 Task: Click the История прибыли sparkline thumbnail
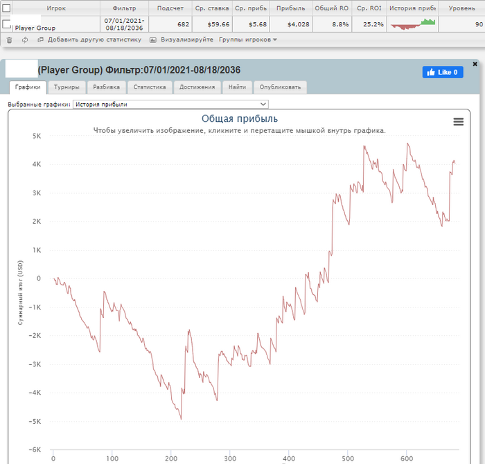[x=413, y=24]
